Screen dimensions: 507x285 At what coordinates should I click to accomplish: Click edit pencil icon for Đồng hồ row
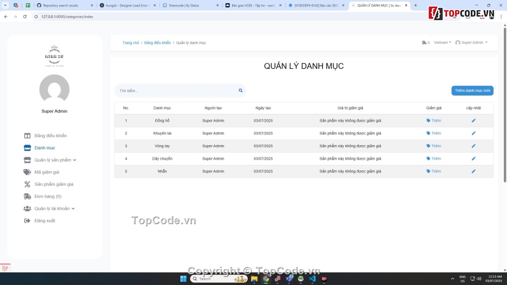tap(473, 121)
